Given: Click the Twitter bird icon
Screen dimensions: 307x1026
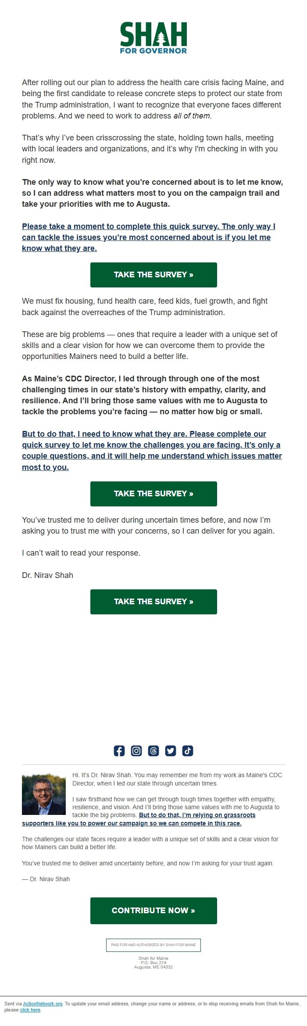Looking at the screenshot, I should tap(171, 750).
